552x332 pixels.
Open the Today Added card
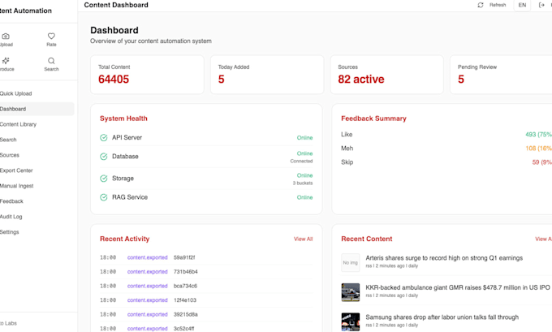click(267, 75)
